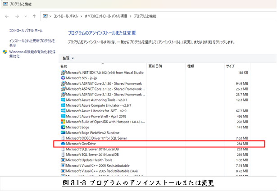This screenshot has height=191, width=277.
Task: Click the Microsoft 365 - ja-jp icon
Action: (63, 78)
